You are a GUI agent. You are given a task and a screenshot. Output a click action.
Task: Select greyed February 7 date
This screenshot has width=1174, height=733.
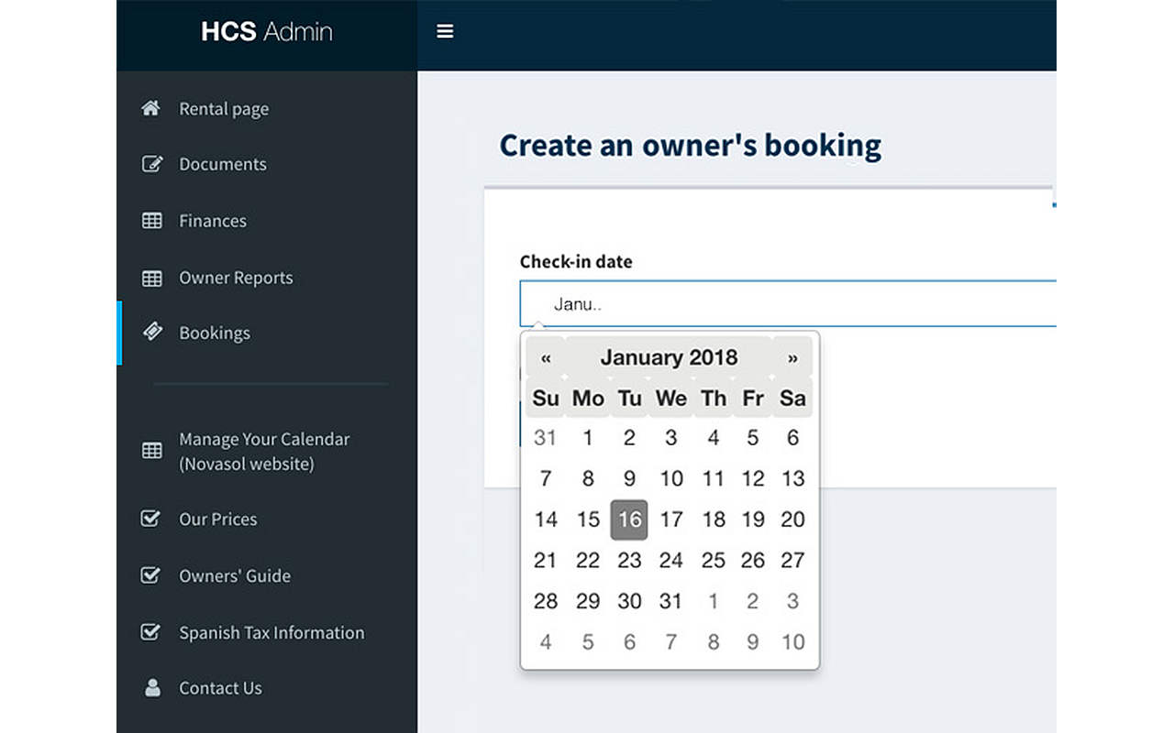671,641
